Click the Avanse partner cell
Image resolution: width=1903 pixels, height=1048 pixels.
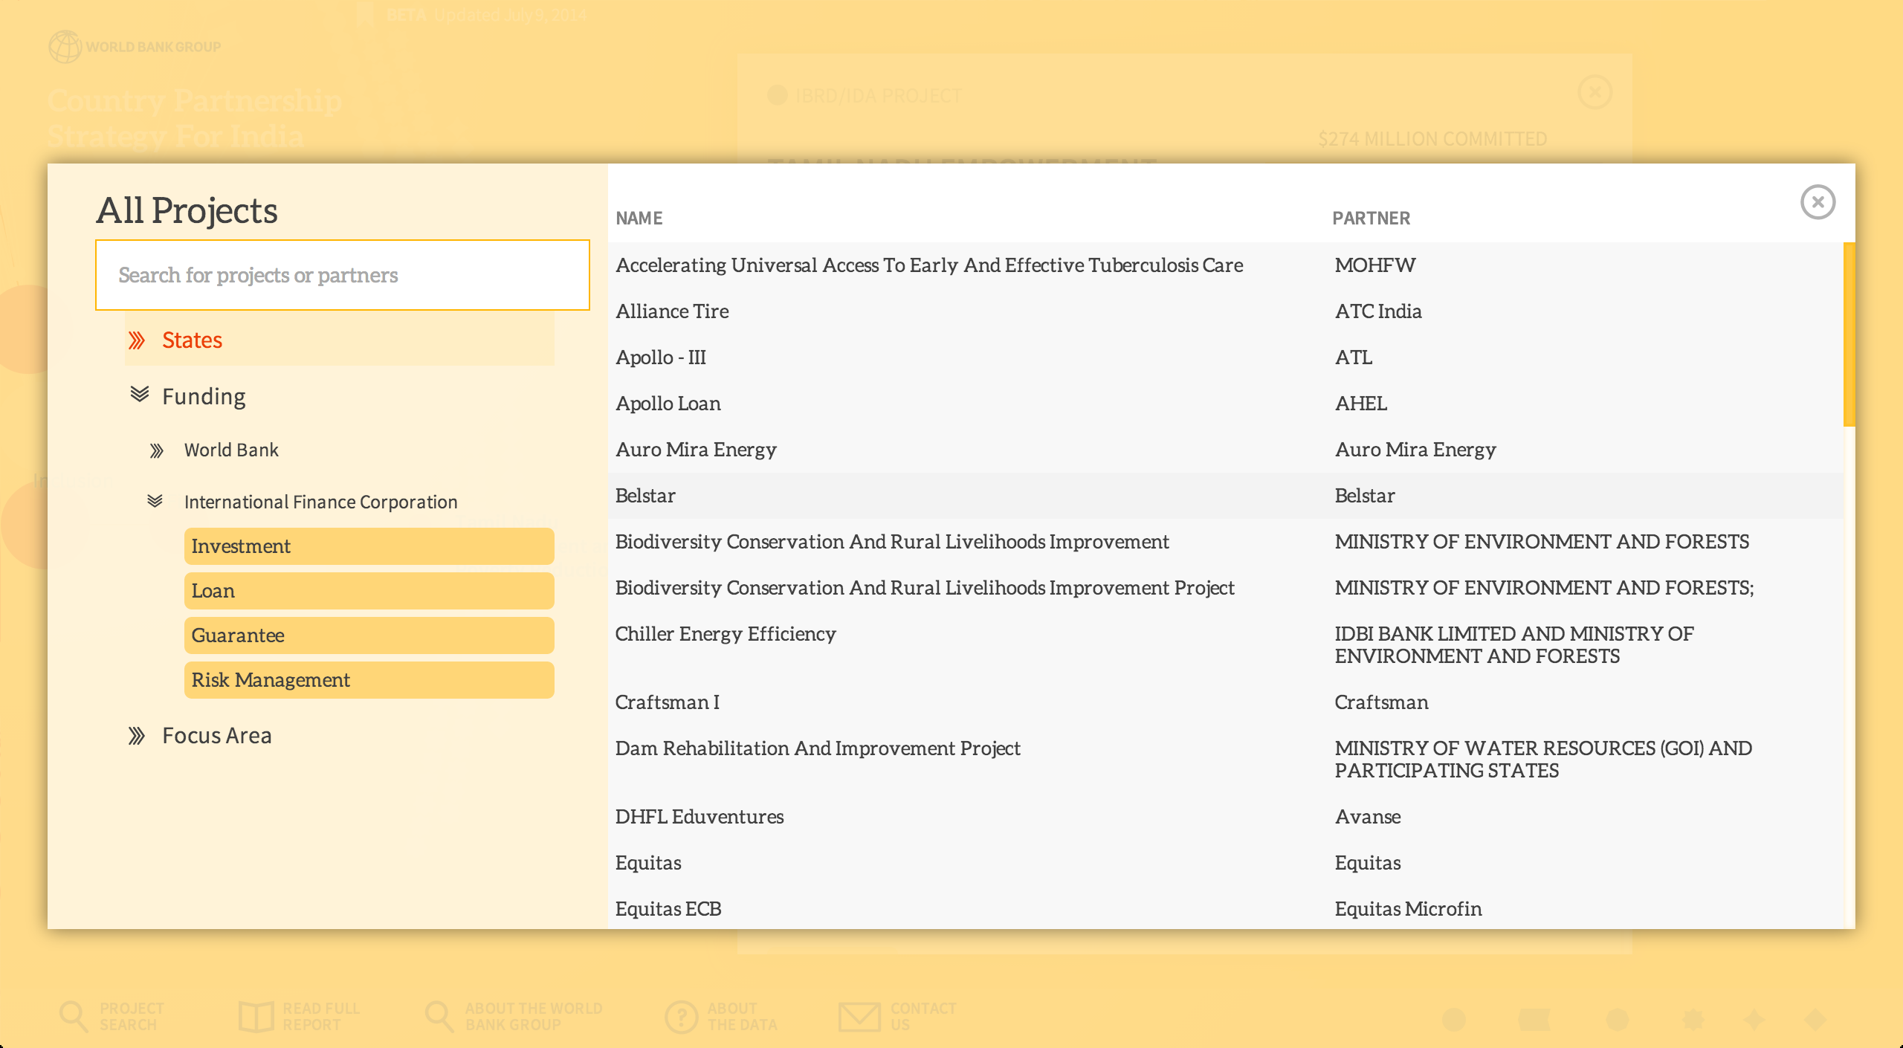[x=1368, y=817]
